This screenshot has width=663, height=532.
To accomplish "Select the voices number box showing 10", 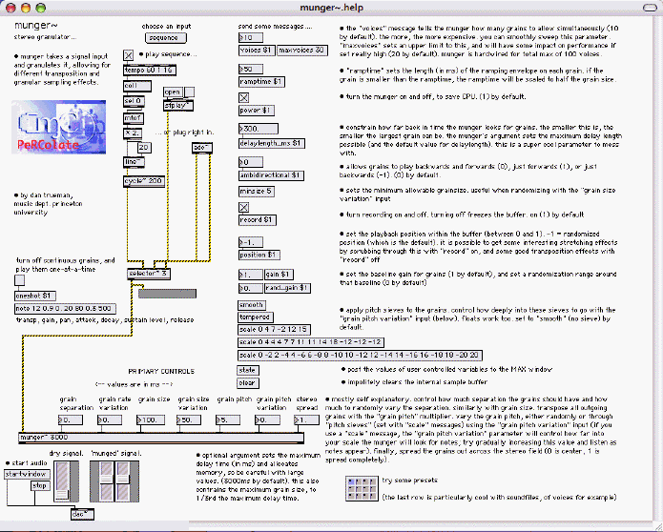I will pos(251,37).
